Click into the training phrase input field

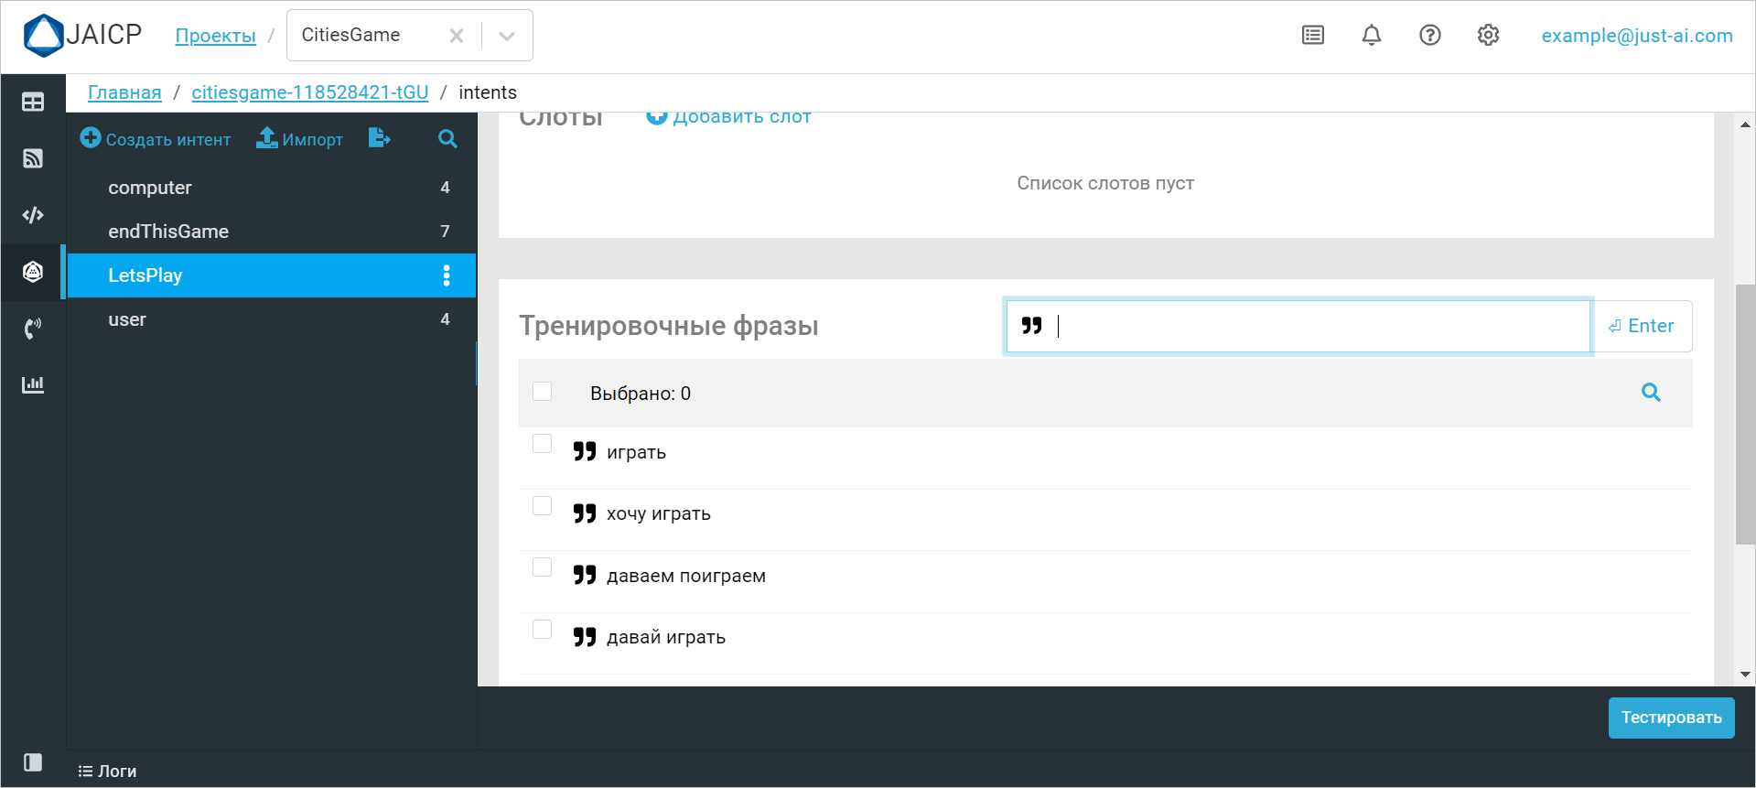pyautogui.click(x=1318, y=326)
